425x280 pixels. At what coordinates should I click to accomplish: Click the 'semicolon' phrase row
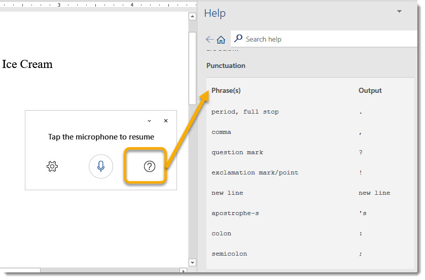(x=229, y=254)
